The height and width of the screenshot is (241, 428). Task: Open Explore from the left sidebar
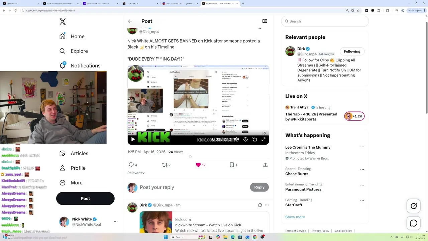click(74, 51)
